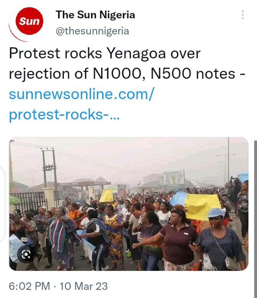Open the Yenagoa protest photo
Image resolution: width=257 pixels, height=298 pixels.
[128, 204]
